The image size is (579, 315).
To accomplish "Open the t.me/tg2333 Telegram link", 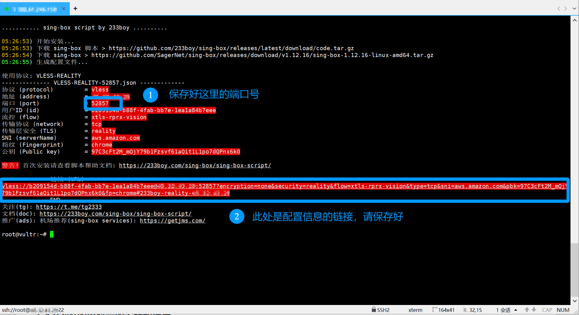I will 69,207.
